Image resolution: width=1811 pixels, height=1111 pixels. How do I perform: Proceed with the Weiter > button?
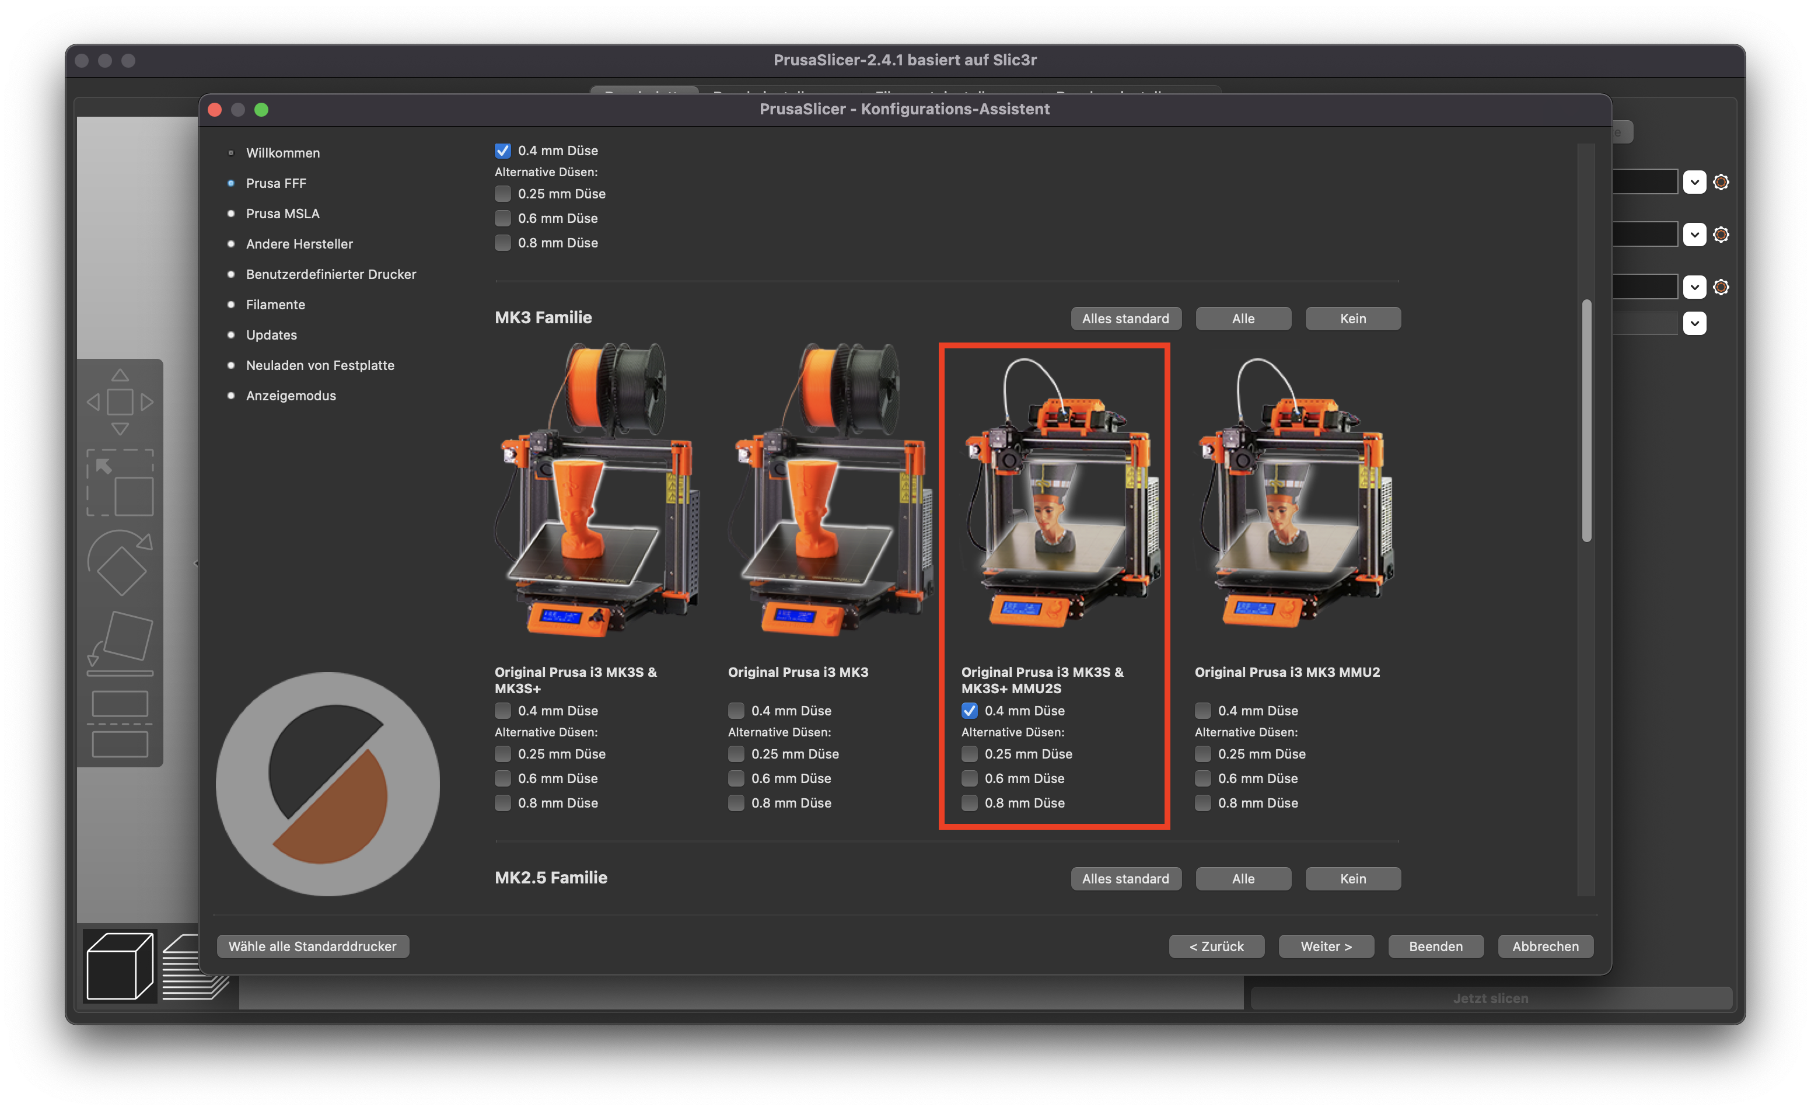pyautogui.click(x=1326, y=946)
